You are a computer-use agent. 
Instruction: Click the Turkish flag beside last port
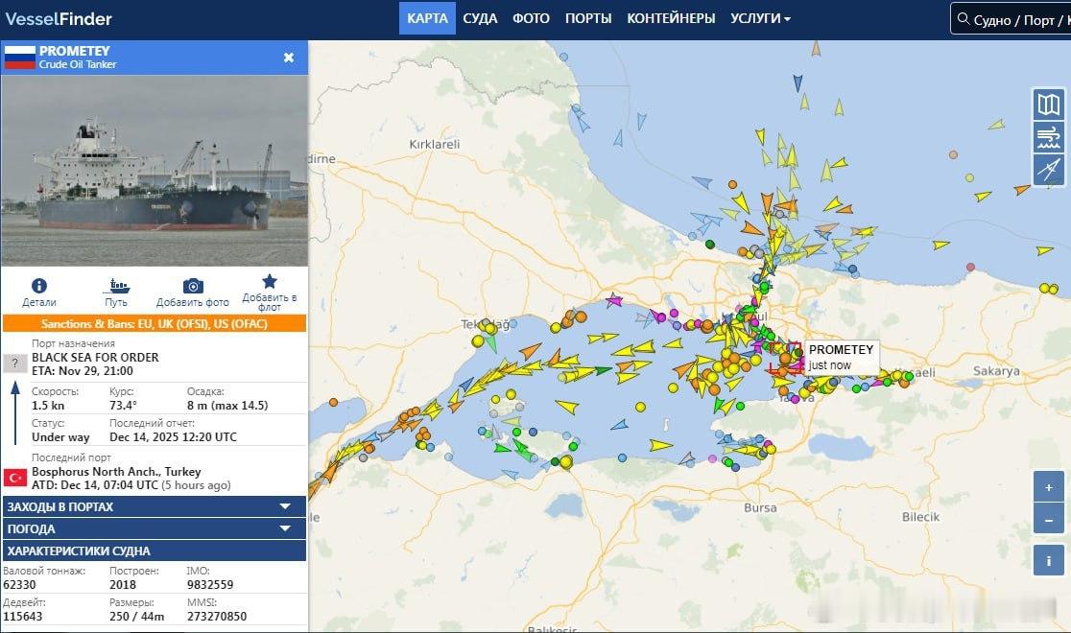(15, 478)
